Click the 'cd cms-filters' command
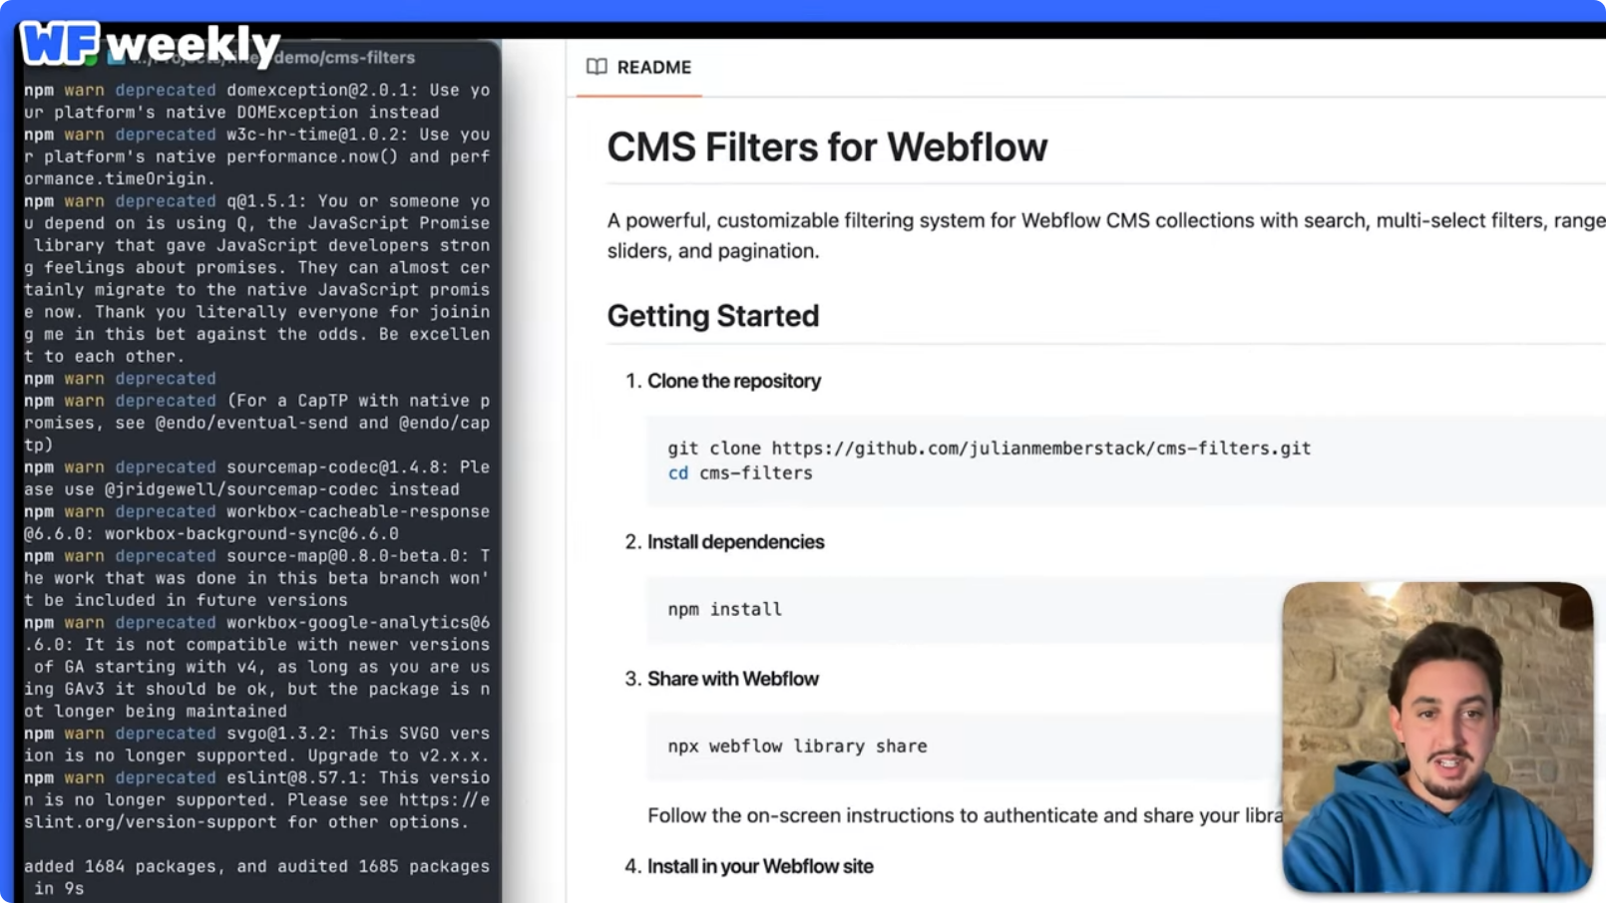Viewport: 1606px width, 903px height. tap(740, 473)
